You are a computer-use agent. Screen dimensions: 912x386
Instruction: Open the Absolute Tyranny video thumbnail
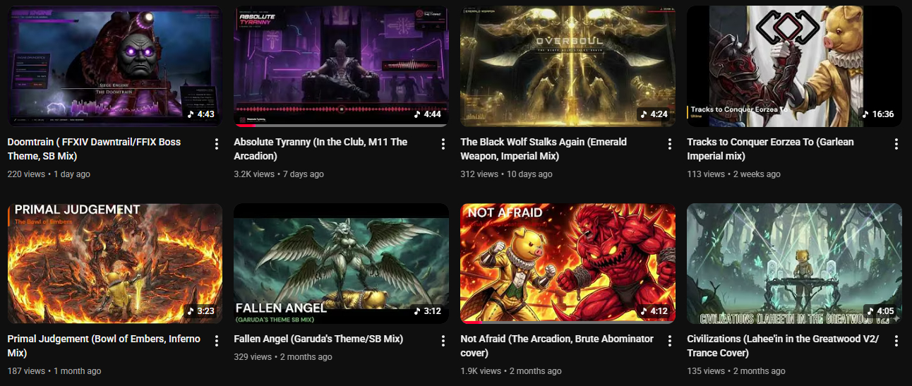click(x=341, y=66)
